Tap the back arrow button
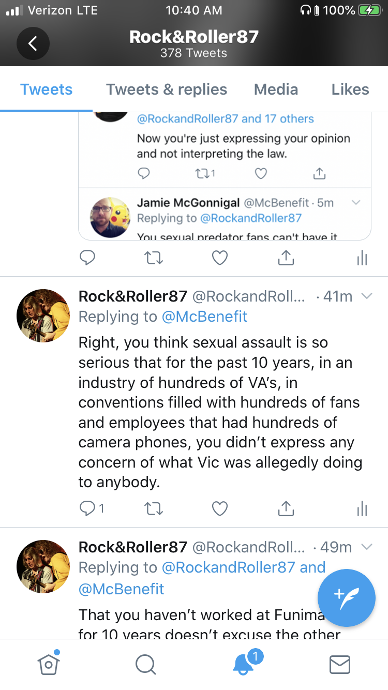Image resolution: width=388 pixels, height=690 pixels. (x=33, y=43)
